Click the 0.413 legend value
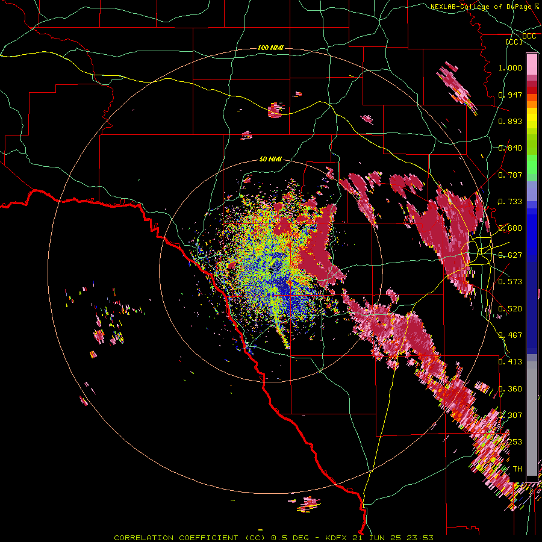 point(510,362)
